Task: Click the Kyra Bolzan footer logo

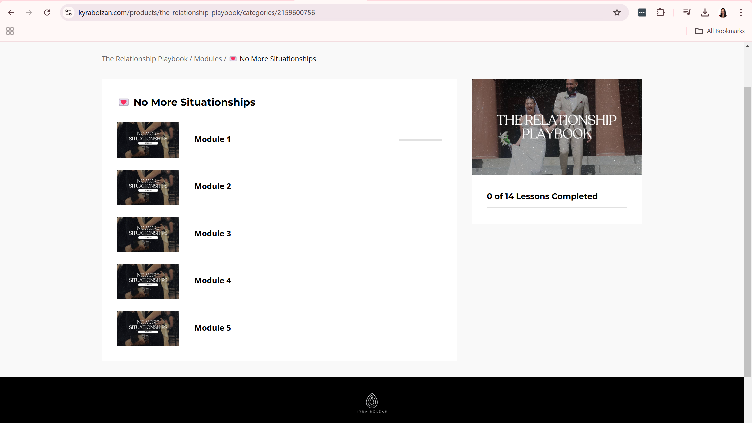Action: (372, 403)
